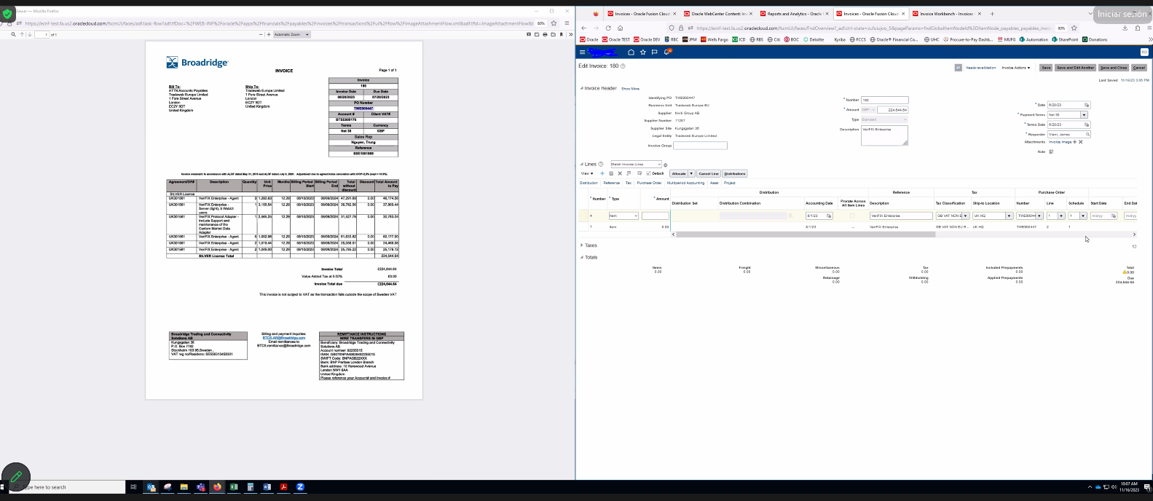Viewport: 1153px width, 501px height.
Task: Open the Match Invoice Lines dropdown
Action: pyautogui.click(x=637, y=165)
